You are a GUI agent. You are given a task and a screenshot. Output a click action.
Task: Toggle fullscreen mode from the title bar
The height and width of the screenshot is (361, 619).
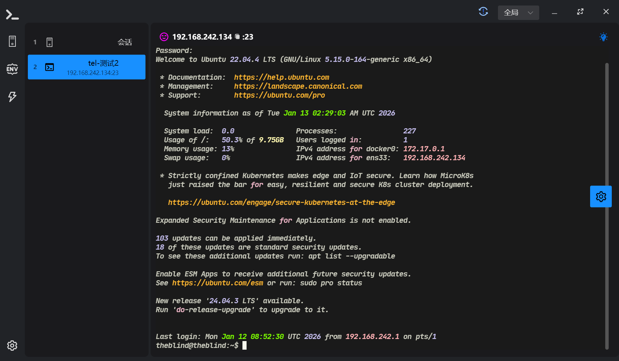point(580,12)
